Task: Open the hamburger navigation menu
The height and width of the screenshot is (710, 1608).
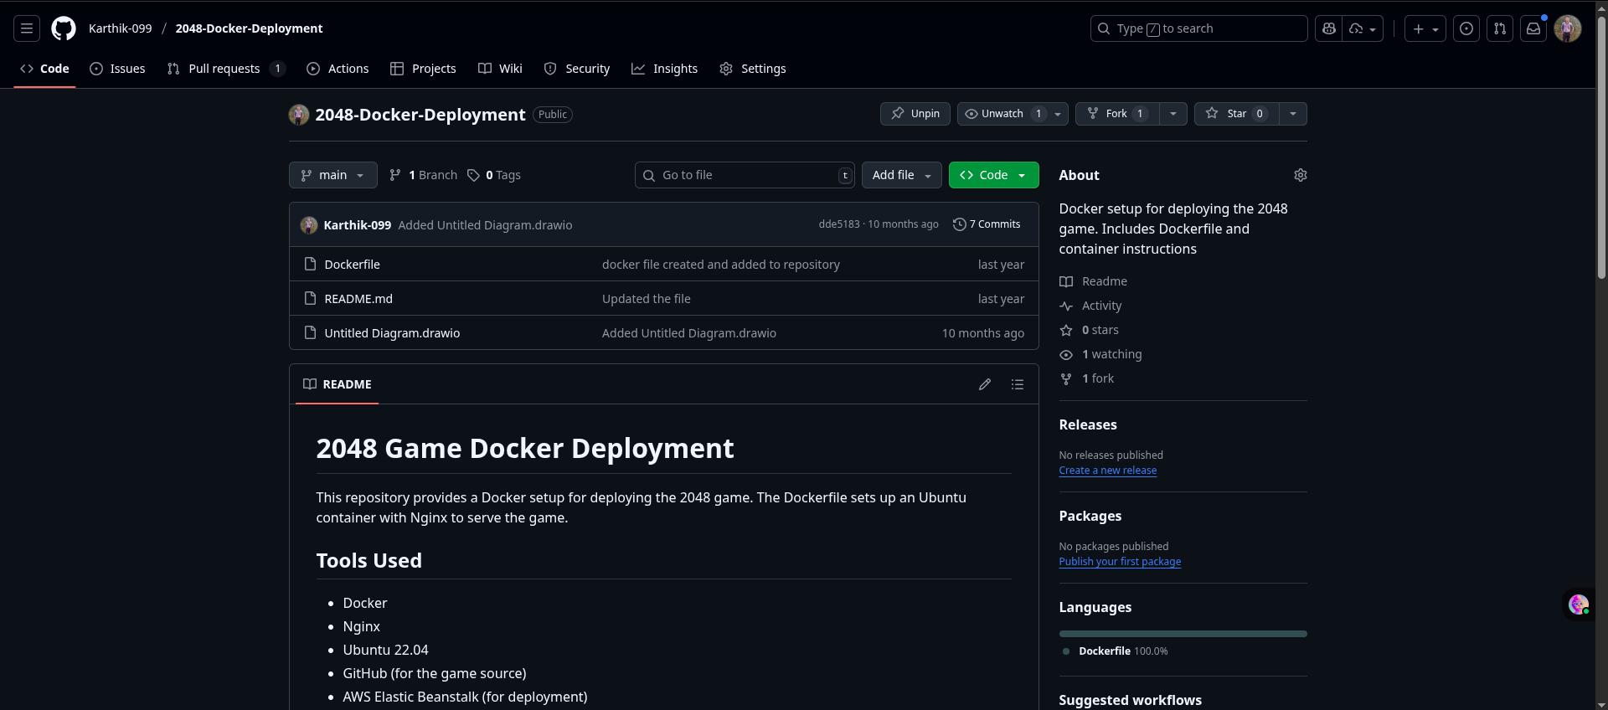Action: (x=27, y=28)
